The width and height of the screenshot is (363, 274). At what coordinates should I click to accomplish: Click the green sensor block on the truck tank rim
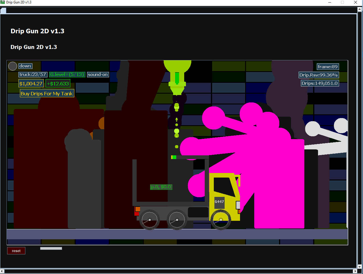click(x=174, y=157)
